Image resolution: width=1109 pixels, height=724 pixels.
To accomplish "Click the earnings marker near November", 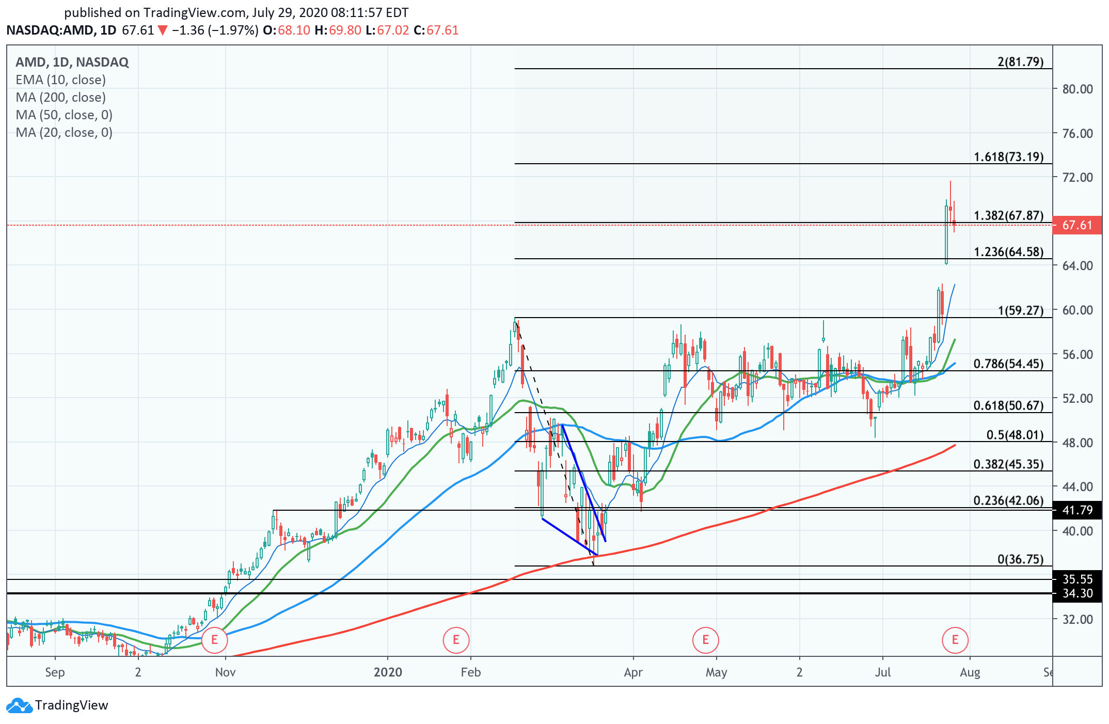I will [214, 640].
